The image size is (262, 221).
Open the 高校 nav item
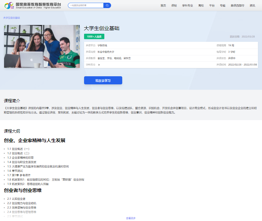pyautogui.click(x=201, y=5)
